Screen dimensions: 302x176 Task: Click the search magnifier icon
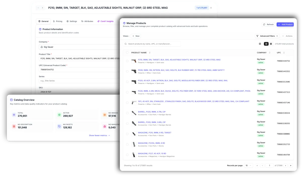pos(125,44)
